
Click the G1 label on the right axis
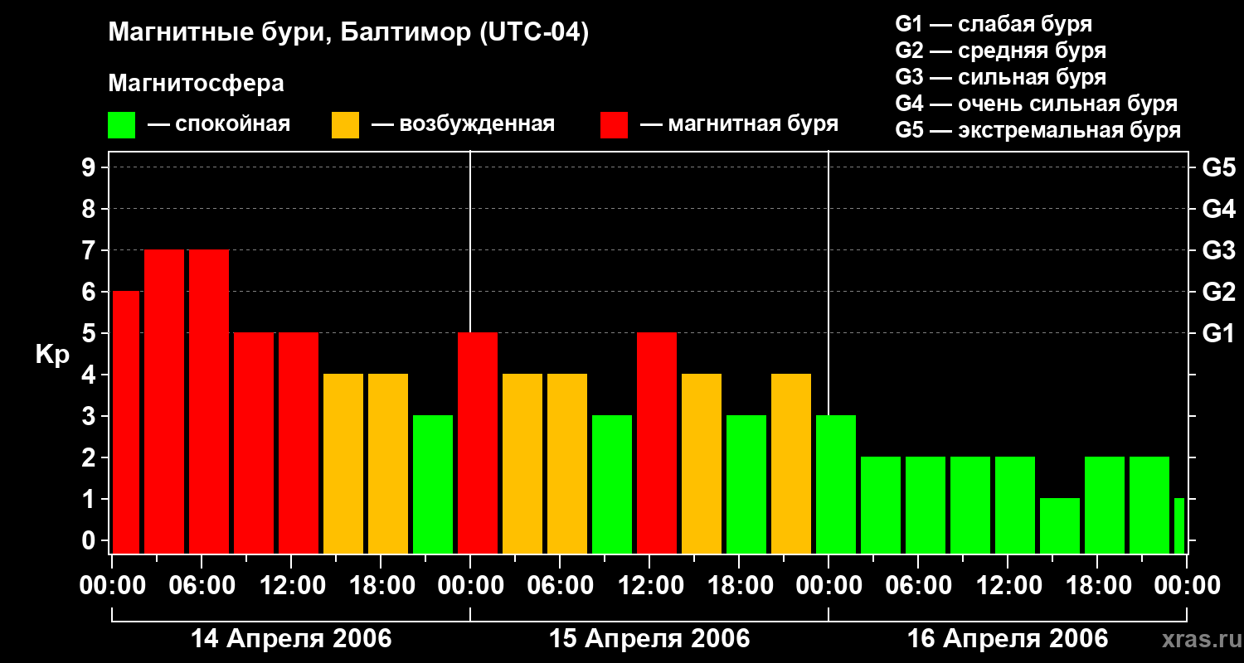(x=1219, y=333)
